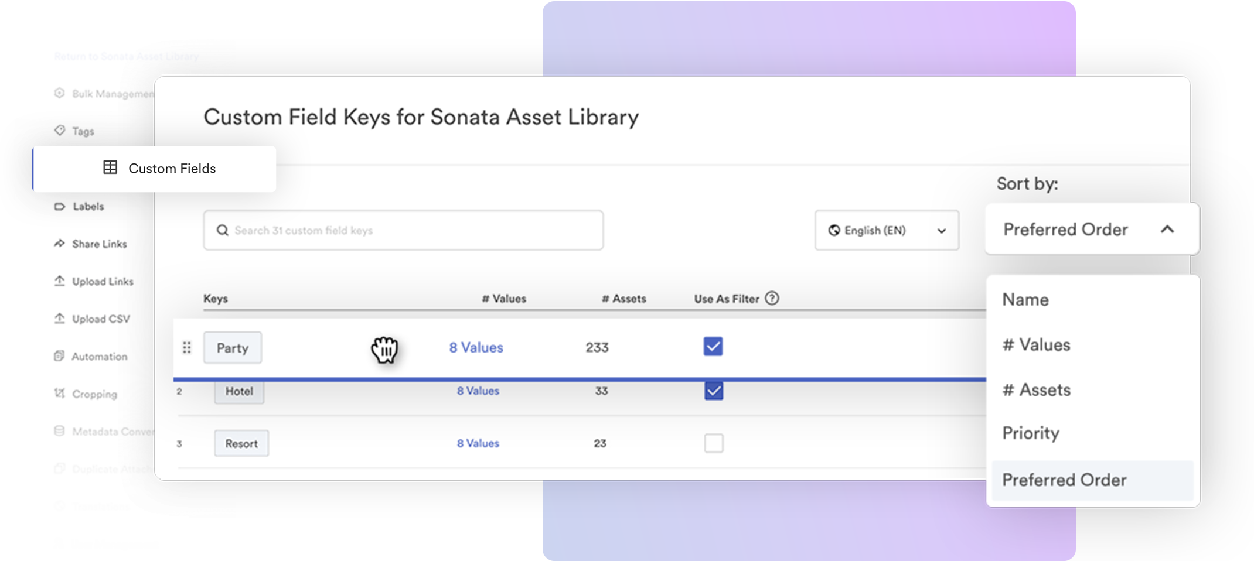Screen dimensions: 1254x561
Task: Click the Party row drag handle
Action: 187,348
